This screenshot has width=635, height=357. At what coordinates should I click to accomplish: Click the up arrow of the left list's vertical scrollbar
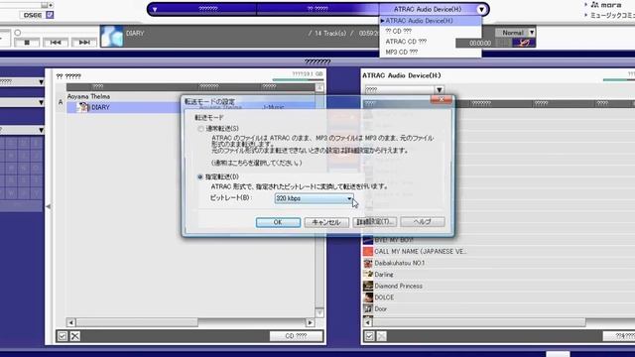[x=319, y=88]
